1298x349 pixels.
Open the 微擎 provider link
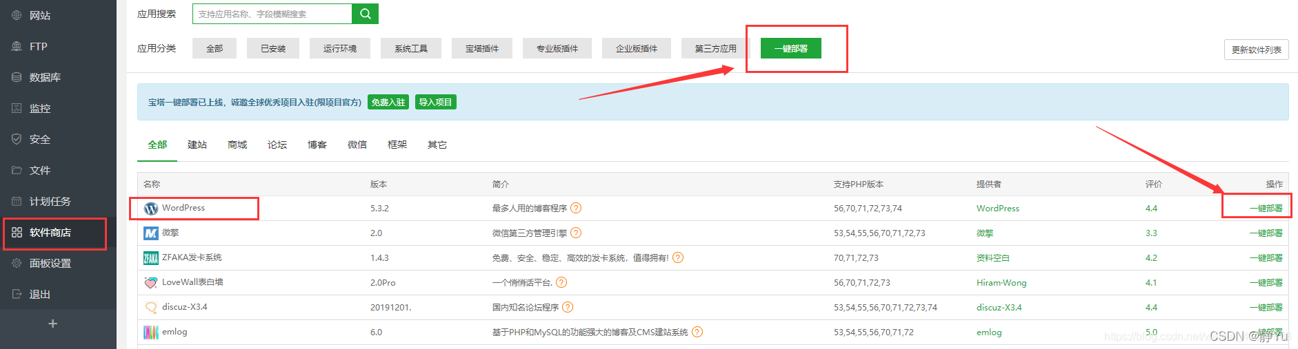pyautogui.click(x=985, y=233)
